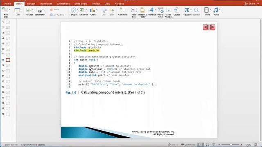Image resolution: width=262 pixels, height=147 pixels.
Task: Click the Symbol omega icon
Action: [x=196, y=10]
